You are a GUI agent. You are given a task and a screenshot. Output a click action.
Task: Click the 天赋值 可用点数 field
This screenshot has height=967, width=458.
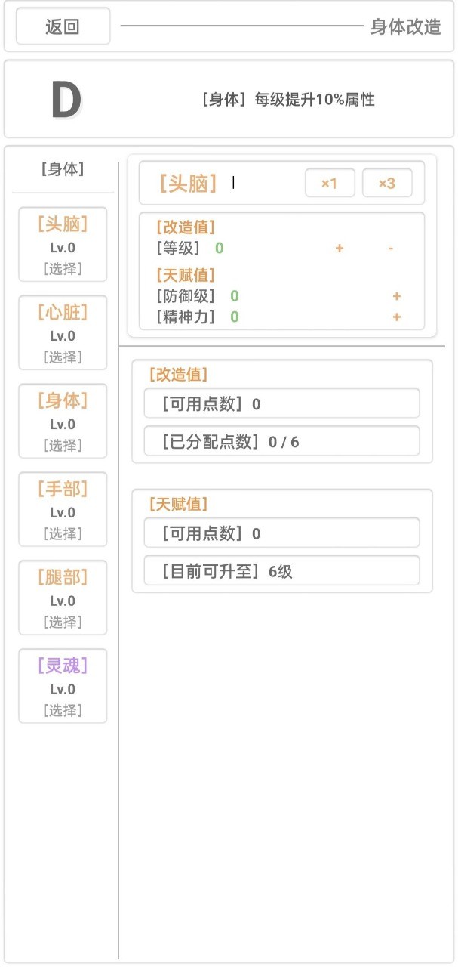281,533
